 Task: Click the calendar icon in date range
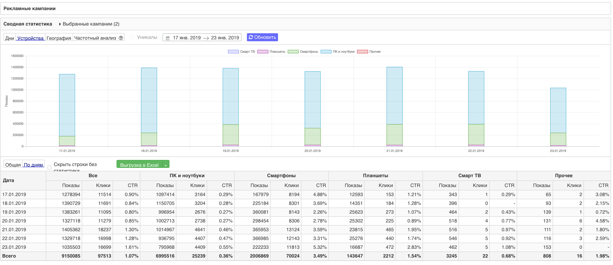click(x=168, y=38)
